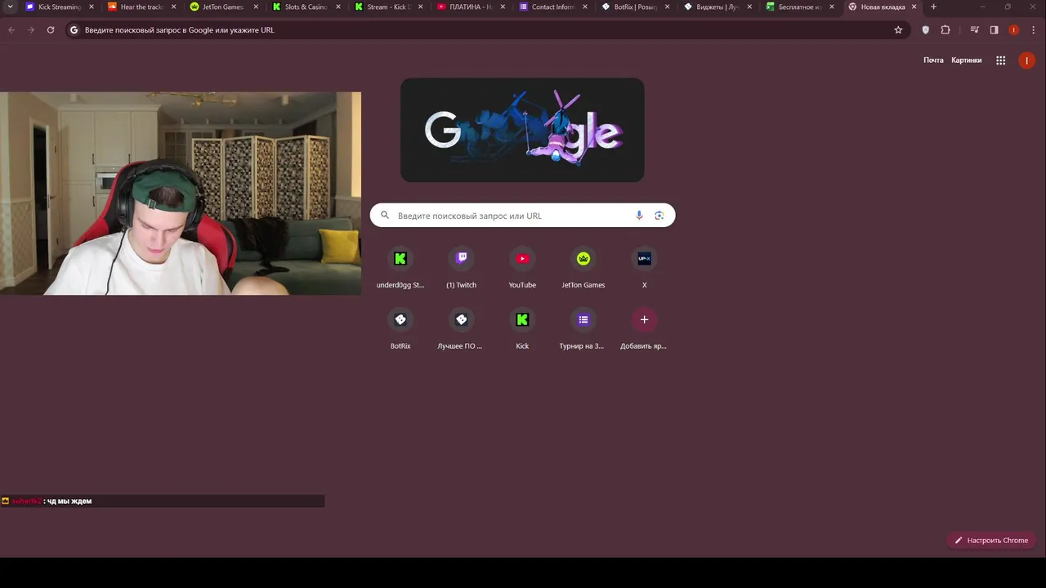This screenshot has height=588, width=1046.
Task: Close the Новая вкладка tab
Action: (914, 7)
